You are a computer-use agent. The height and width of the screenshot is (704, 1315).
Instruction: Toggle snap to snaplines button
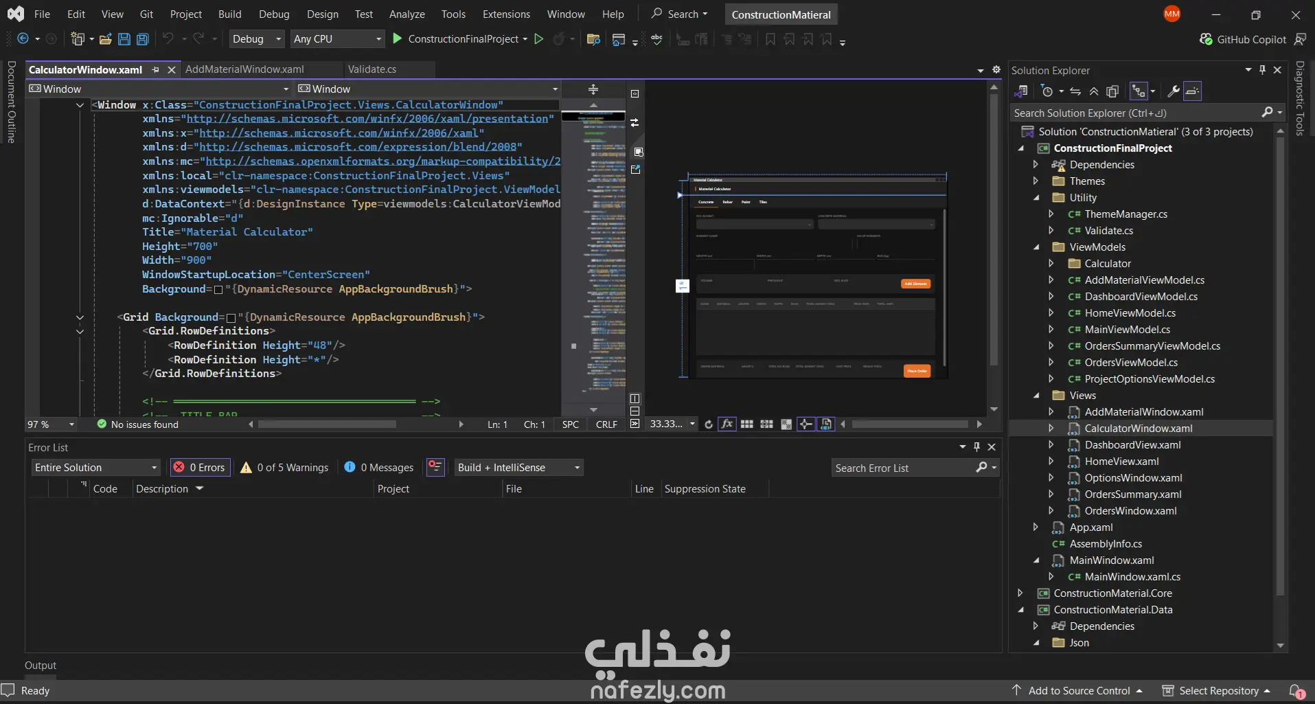(x=806, y=424)
